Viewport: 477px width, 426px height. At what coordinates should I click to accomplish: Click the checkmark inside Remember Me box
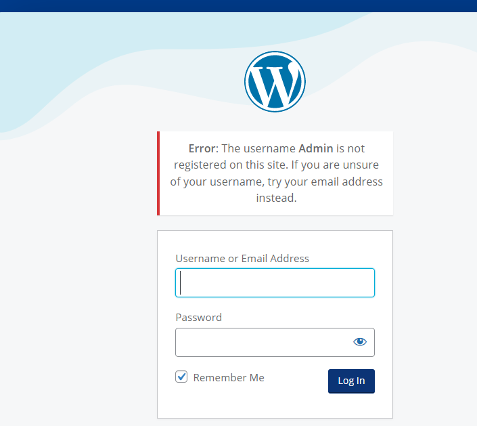(x=182, y=377)
